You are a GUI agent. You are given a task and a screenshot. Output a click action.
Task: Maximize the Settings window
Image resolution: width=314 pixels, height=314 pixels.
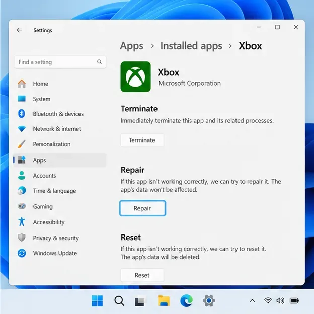277,27
